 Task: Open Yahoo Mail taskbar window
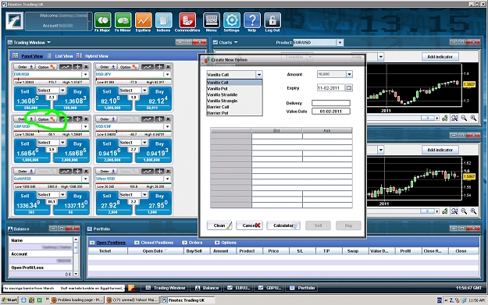tap(133, 300)
